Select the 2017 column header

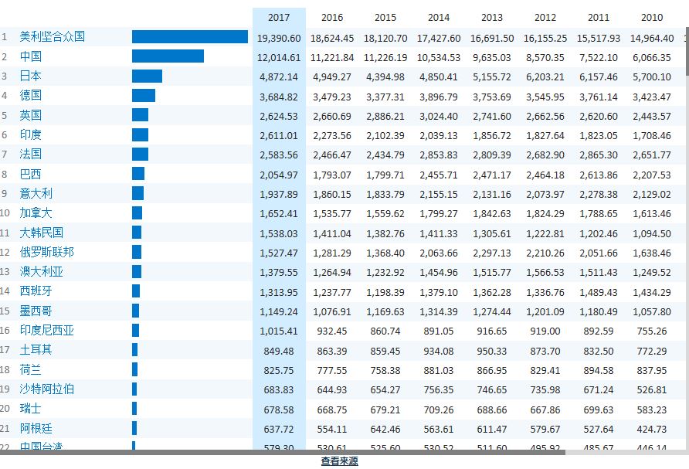tap(279, 18)
